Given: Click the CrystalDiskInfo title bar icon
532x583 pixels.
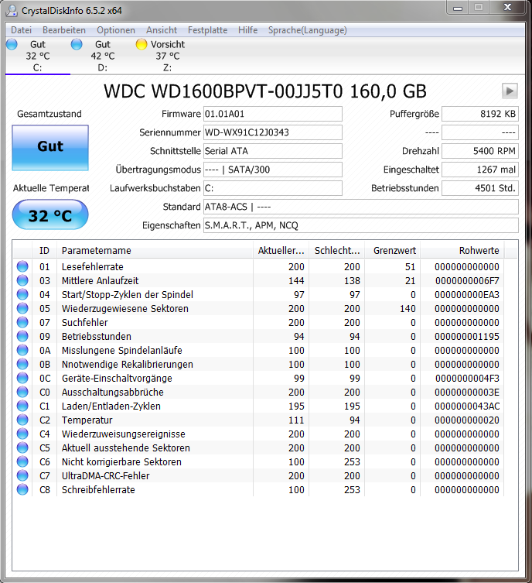Looking at the screenshot, I should [x=12, y=10].
